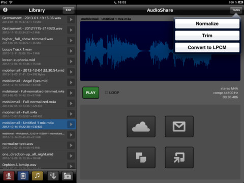Screen dimensions: 244x183
Task: Create a new folder with folder-plus icon
Action: coord(67,176)
